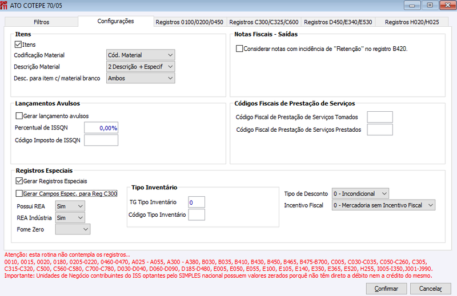Click the Notas Fiscais - Saídas heading

[266, 34]
